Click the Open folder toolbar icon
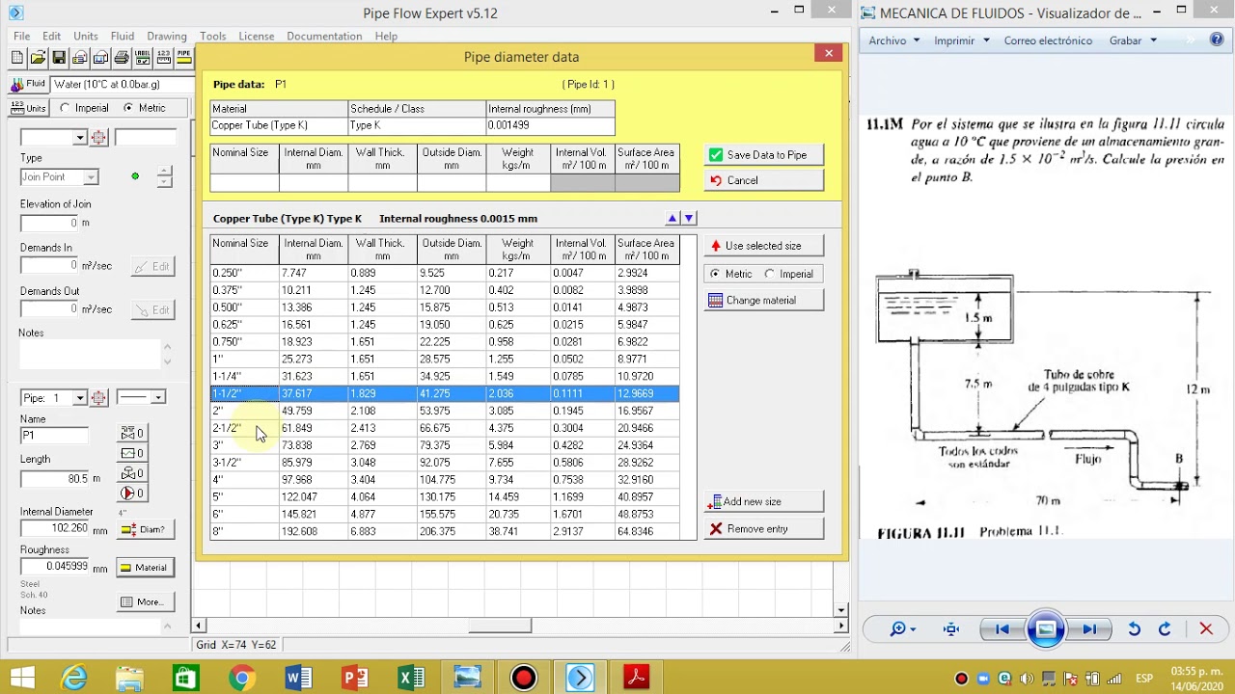Screen dimensions: 1235x694 pyautogui.click(x=39, y=58)
